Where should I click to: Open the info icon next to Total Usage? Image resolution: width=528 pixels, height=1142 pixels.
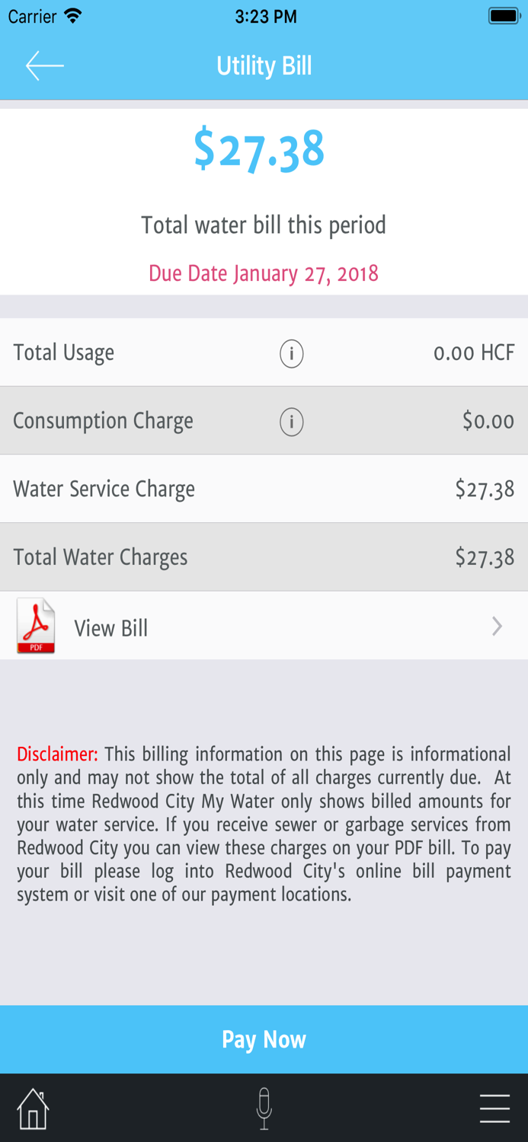pyautogui.click(x=291, y=353)
